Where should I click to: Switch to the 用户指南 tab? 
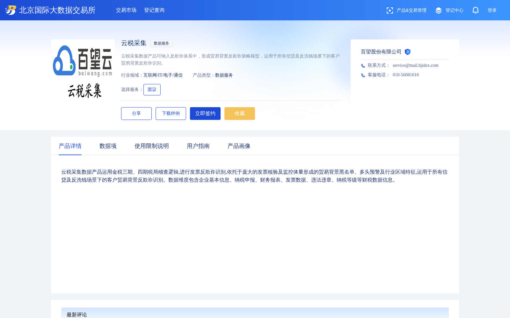pos(198,146)
